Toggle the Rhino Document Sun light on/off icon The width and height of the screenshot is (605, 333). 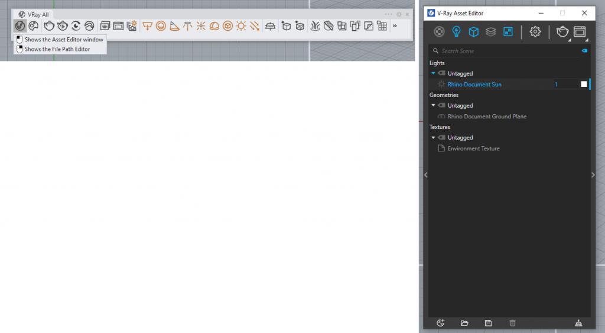pyautogui.click(x=441, y=85)
